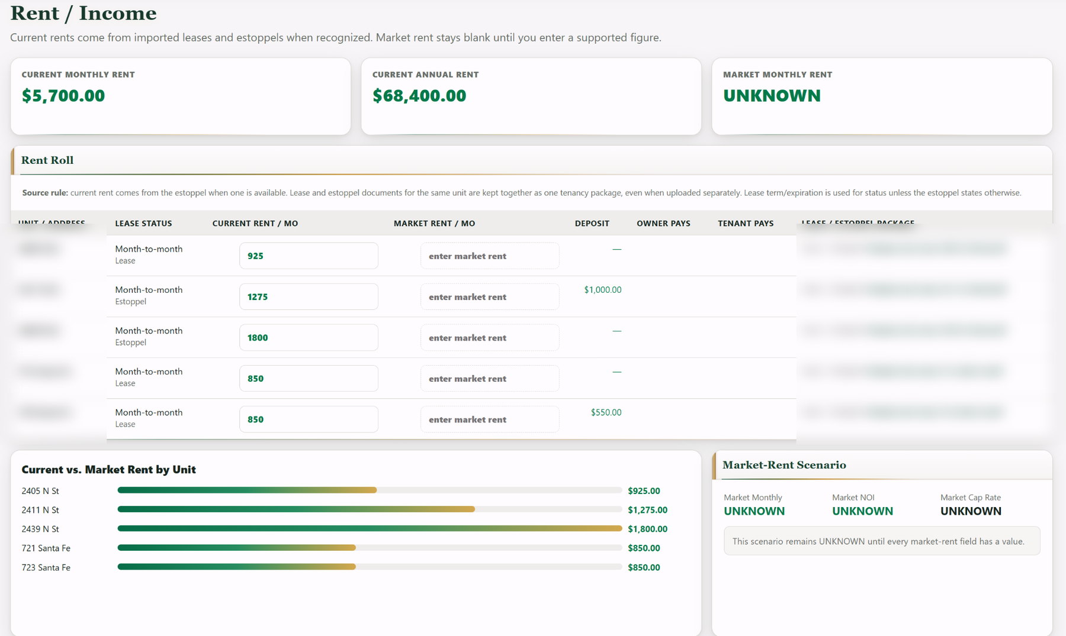This screenshot has width=1066, height=636.
Task: Click the $1,800.00 chart value
Action: [x=647, y=529]
